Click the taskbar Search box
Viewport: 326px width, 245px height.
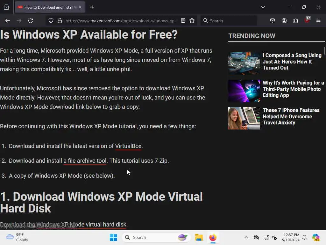(156, 237)
